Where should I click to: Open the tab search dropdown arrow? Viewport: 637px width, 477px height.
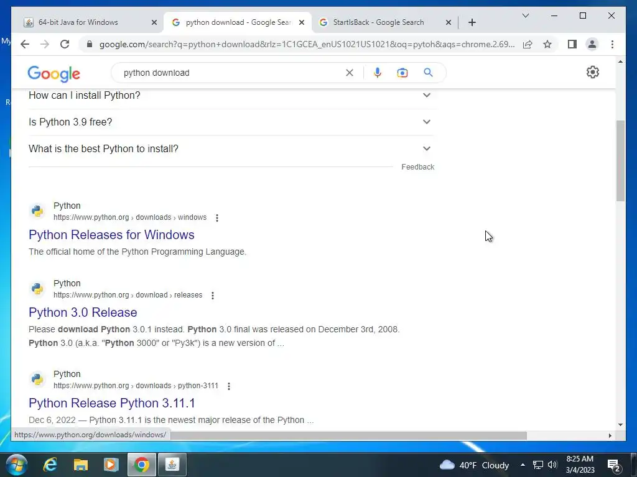pyautogui.click(x=525, y=16)
